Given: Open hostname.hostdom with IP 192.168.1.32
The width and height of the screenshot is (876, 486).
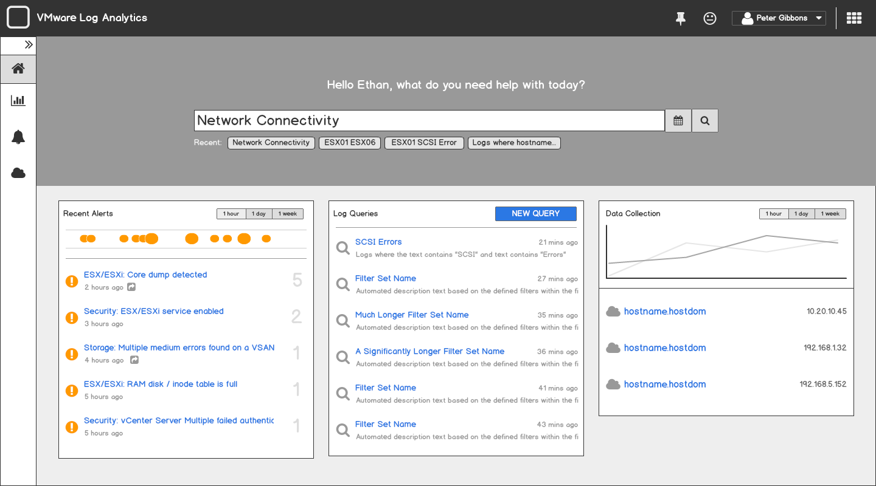Looking at the screenshot, I should (x=665, y=348).
